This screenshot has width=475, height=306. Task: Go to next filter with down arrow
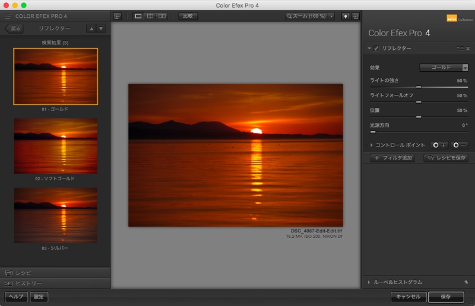(x=101, y=28)
